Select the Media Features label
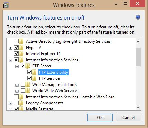 click(x=40, y=109)
